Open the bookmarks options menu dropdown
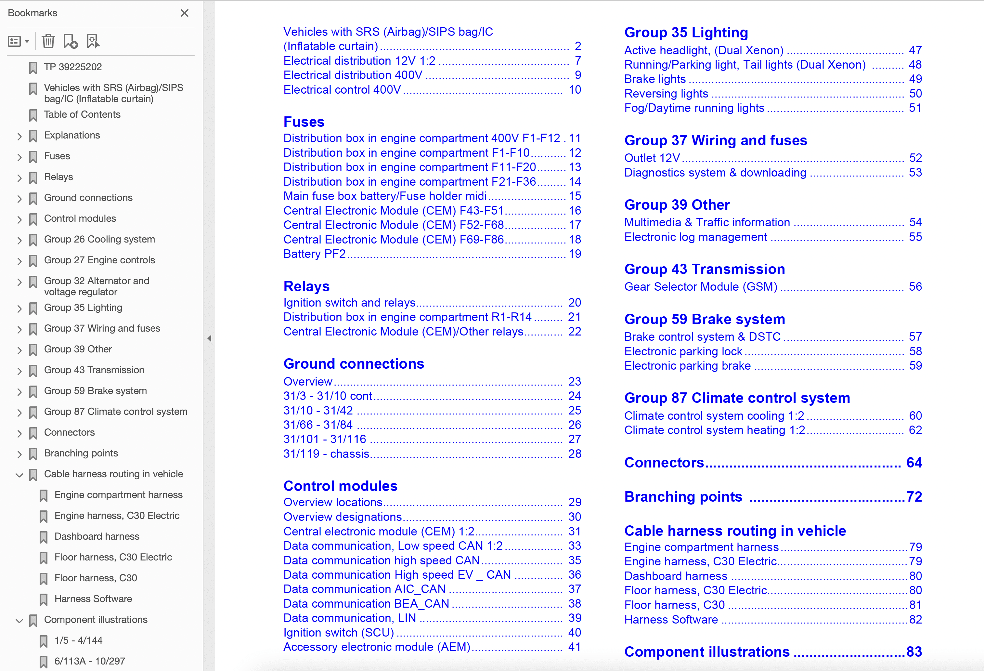This screenshot has width=984, height=671. click(x=18, y=42)
